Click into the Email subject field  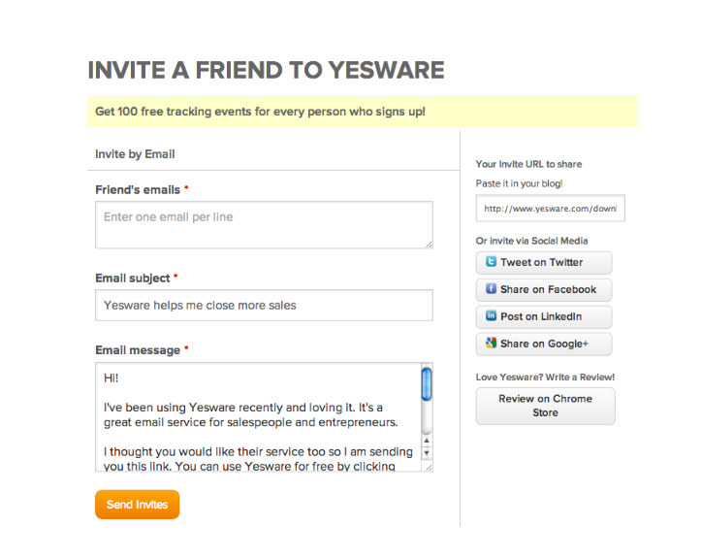(x=264, y=305)
